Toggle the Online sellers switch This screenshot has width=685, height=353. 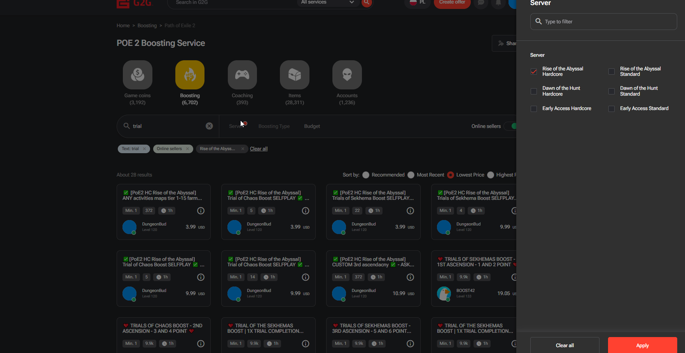[510, 126]
